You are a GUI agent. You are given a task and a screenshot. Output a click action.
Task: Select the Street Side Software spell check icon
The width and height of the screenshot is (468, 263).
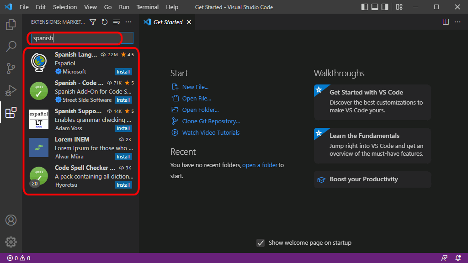coord(39,91)
